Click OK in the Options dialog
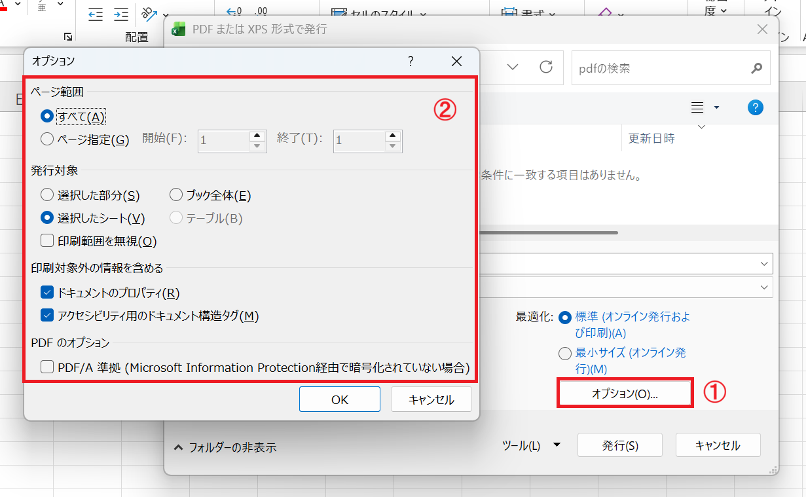Image resolution: width=806 pixels, height=497 pixels. [x=340, y=399]
